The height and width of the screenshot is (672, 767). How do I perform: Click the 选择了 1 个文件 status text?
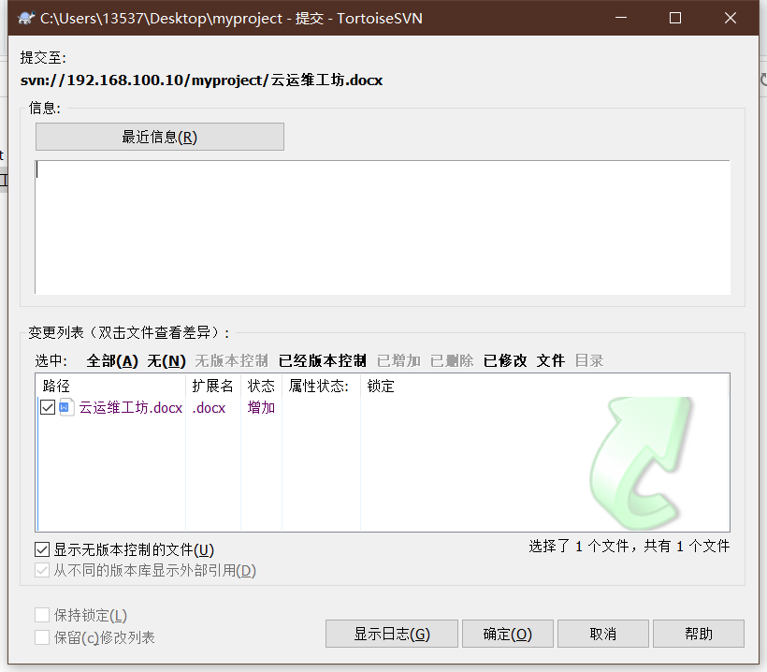pyautogui.click(x=630, y=546)
